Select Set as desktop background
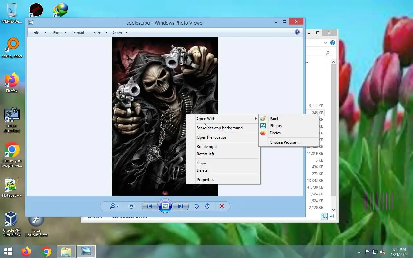Viewport: 413px width, 258px height. pyautogui.click(x=223, y=128)
